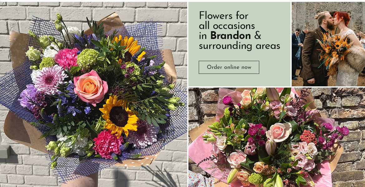Click the bold Brandon text in the headline

coord(231,36)
